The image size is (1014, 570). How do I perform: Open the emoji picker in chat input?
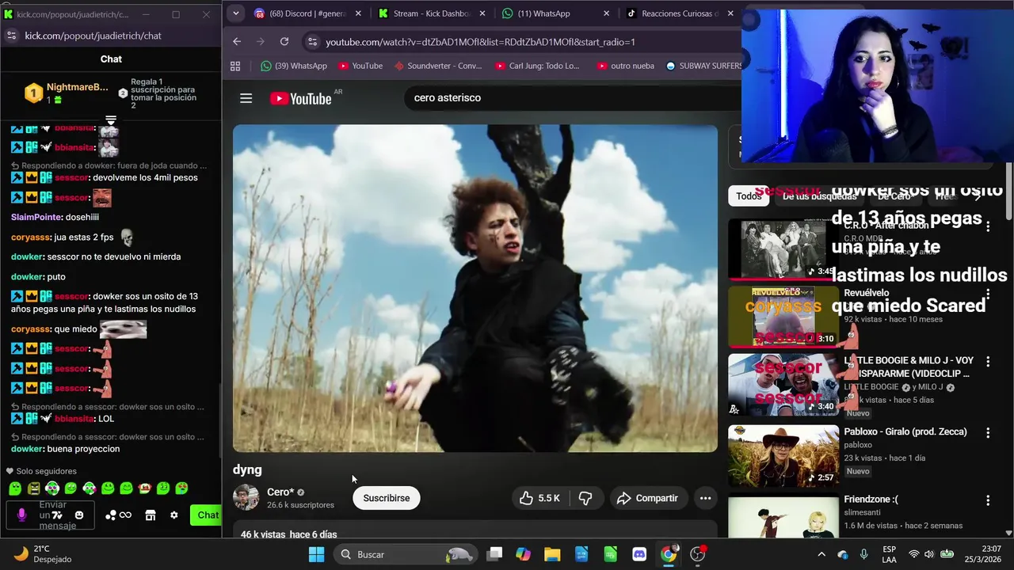point(79,515)
